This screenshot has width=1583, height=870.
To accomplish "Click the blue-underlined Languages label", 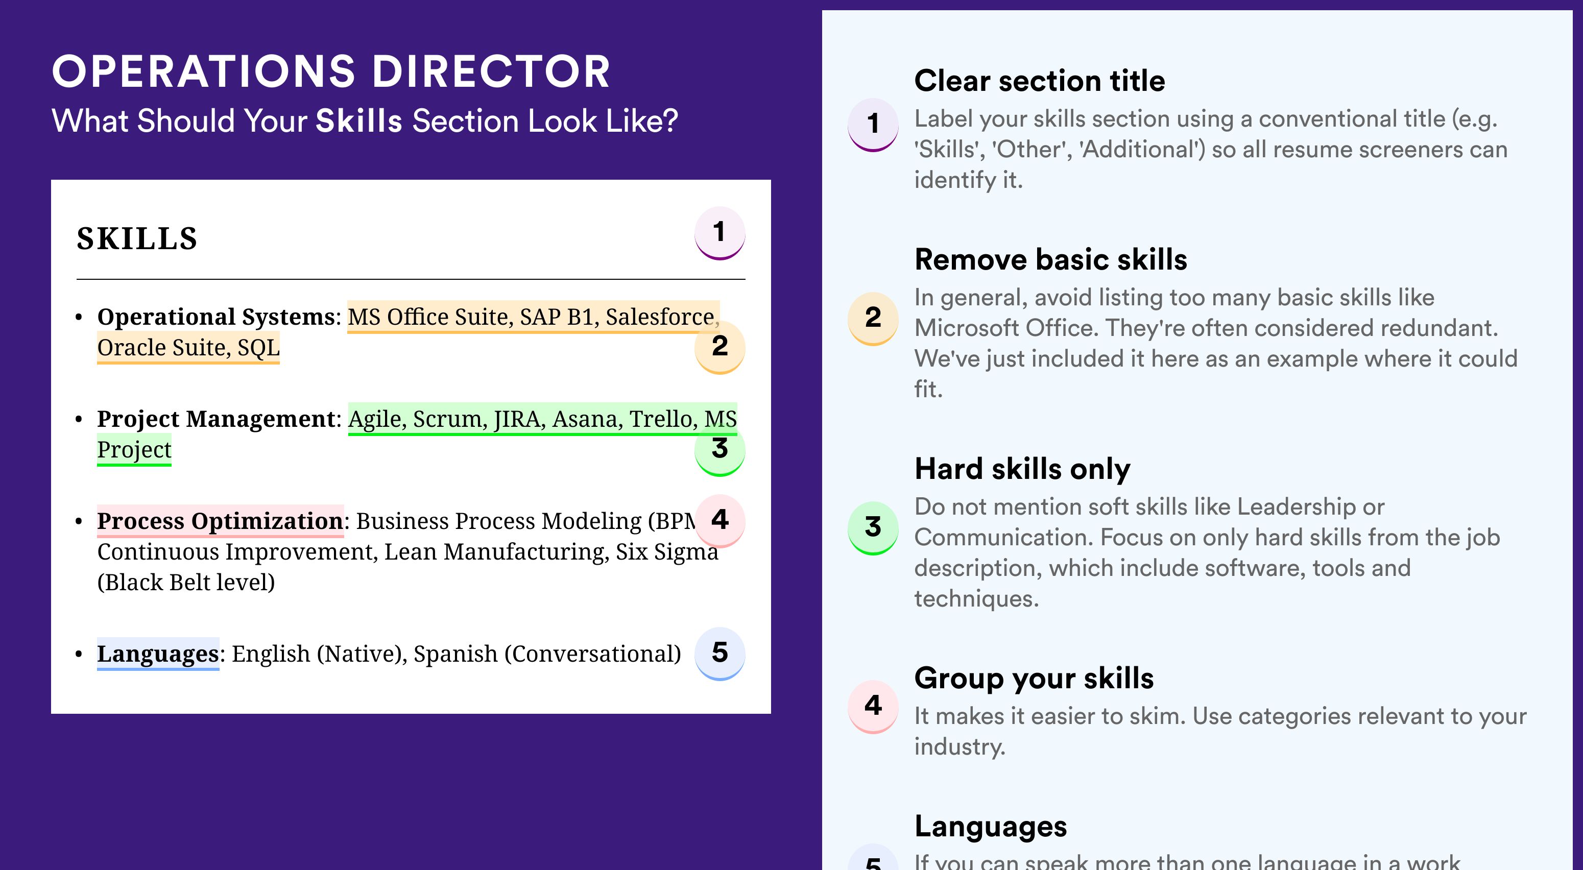I will coord(158,654).
